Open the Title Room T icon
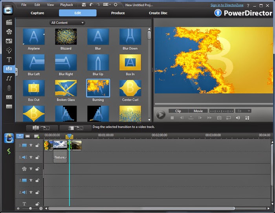 [x=9, y=60]
